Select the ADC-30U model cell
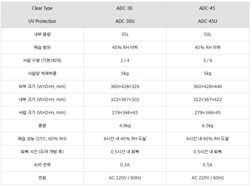251x186 pixels. (x=125, y=21)
